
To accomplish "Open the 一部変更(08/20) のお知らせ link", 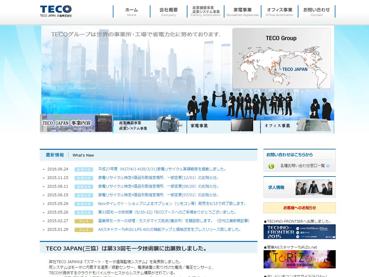I will click(159, 186).
